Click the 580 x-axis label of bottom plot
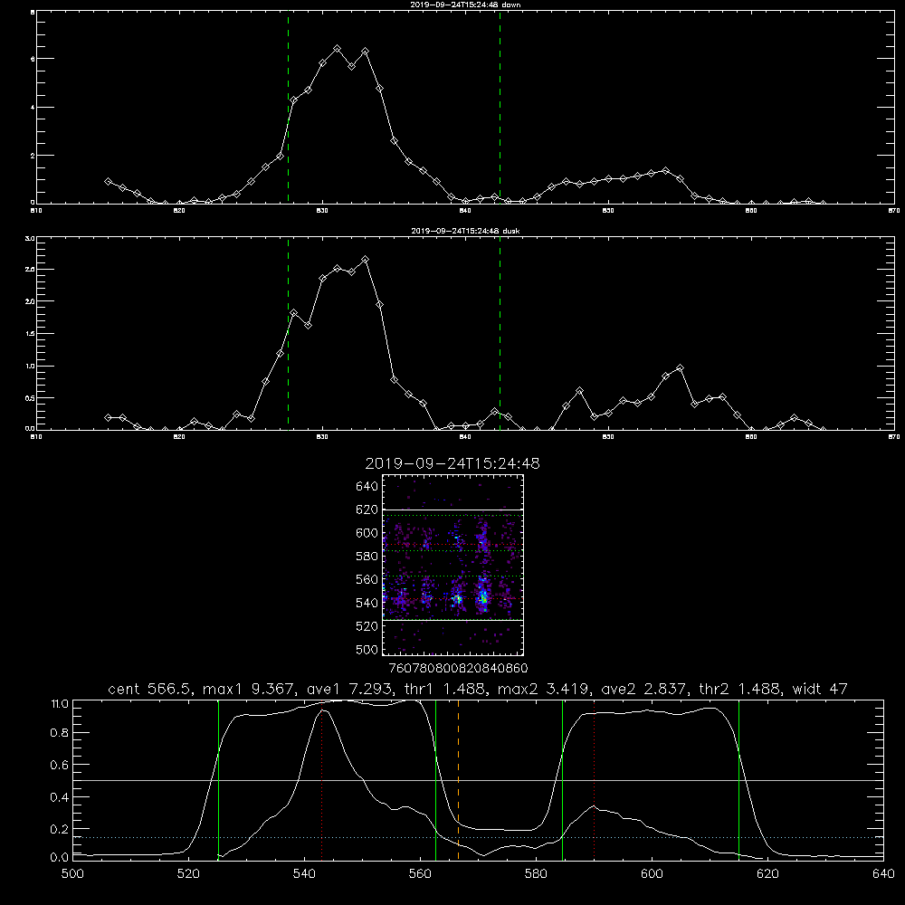The image size is (905, 905). 536,874
